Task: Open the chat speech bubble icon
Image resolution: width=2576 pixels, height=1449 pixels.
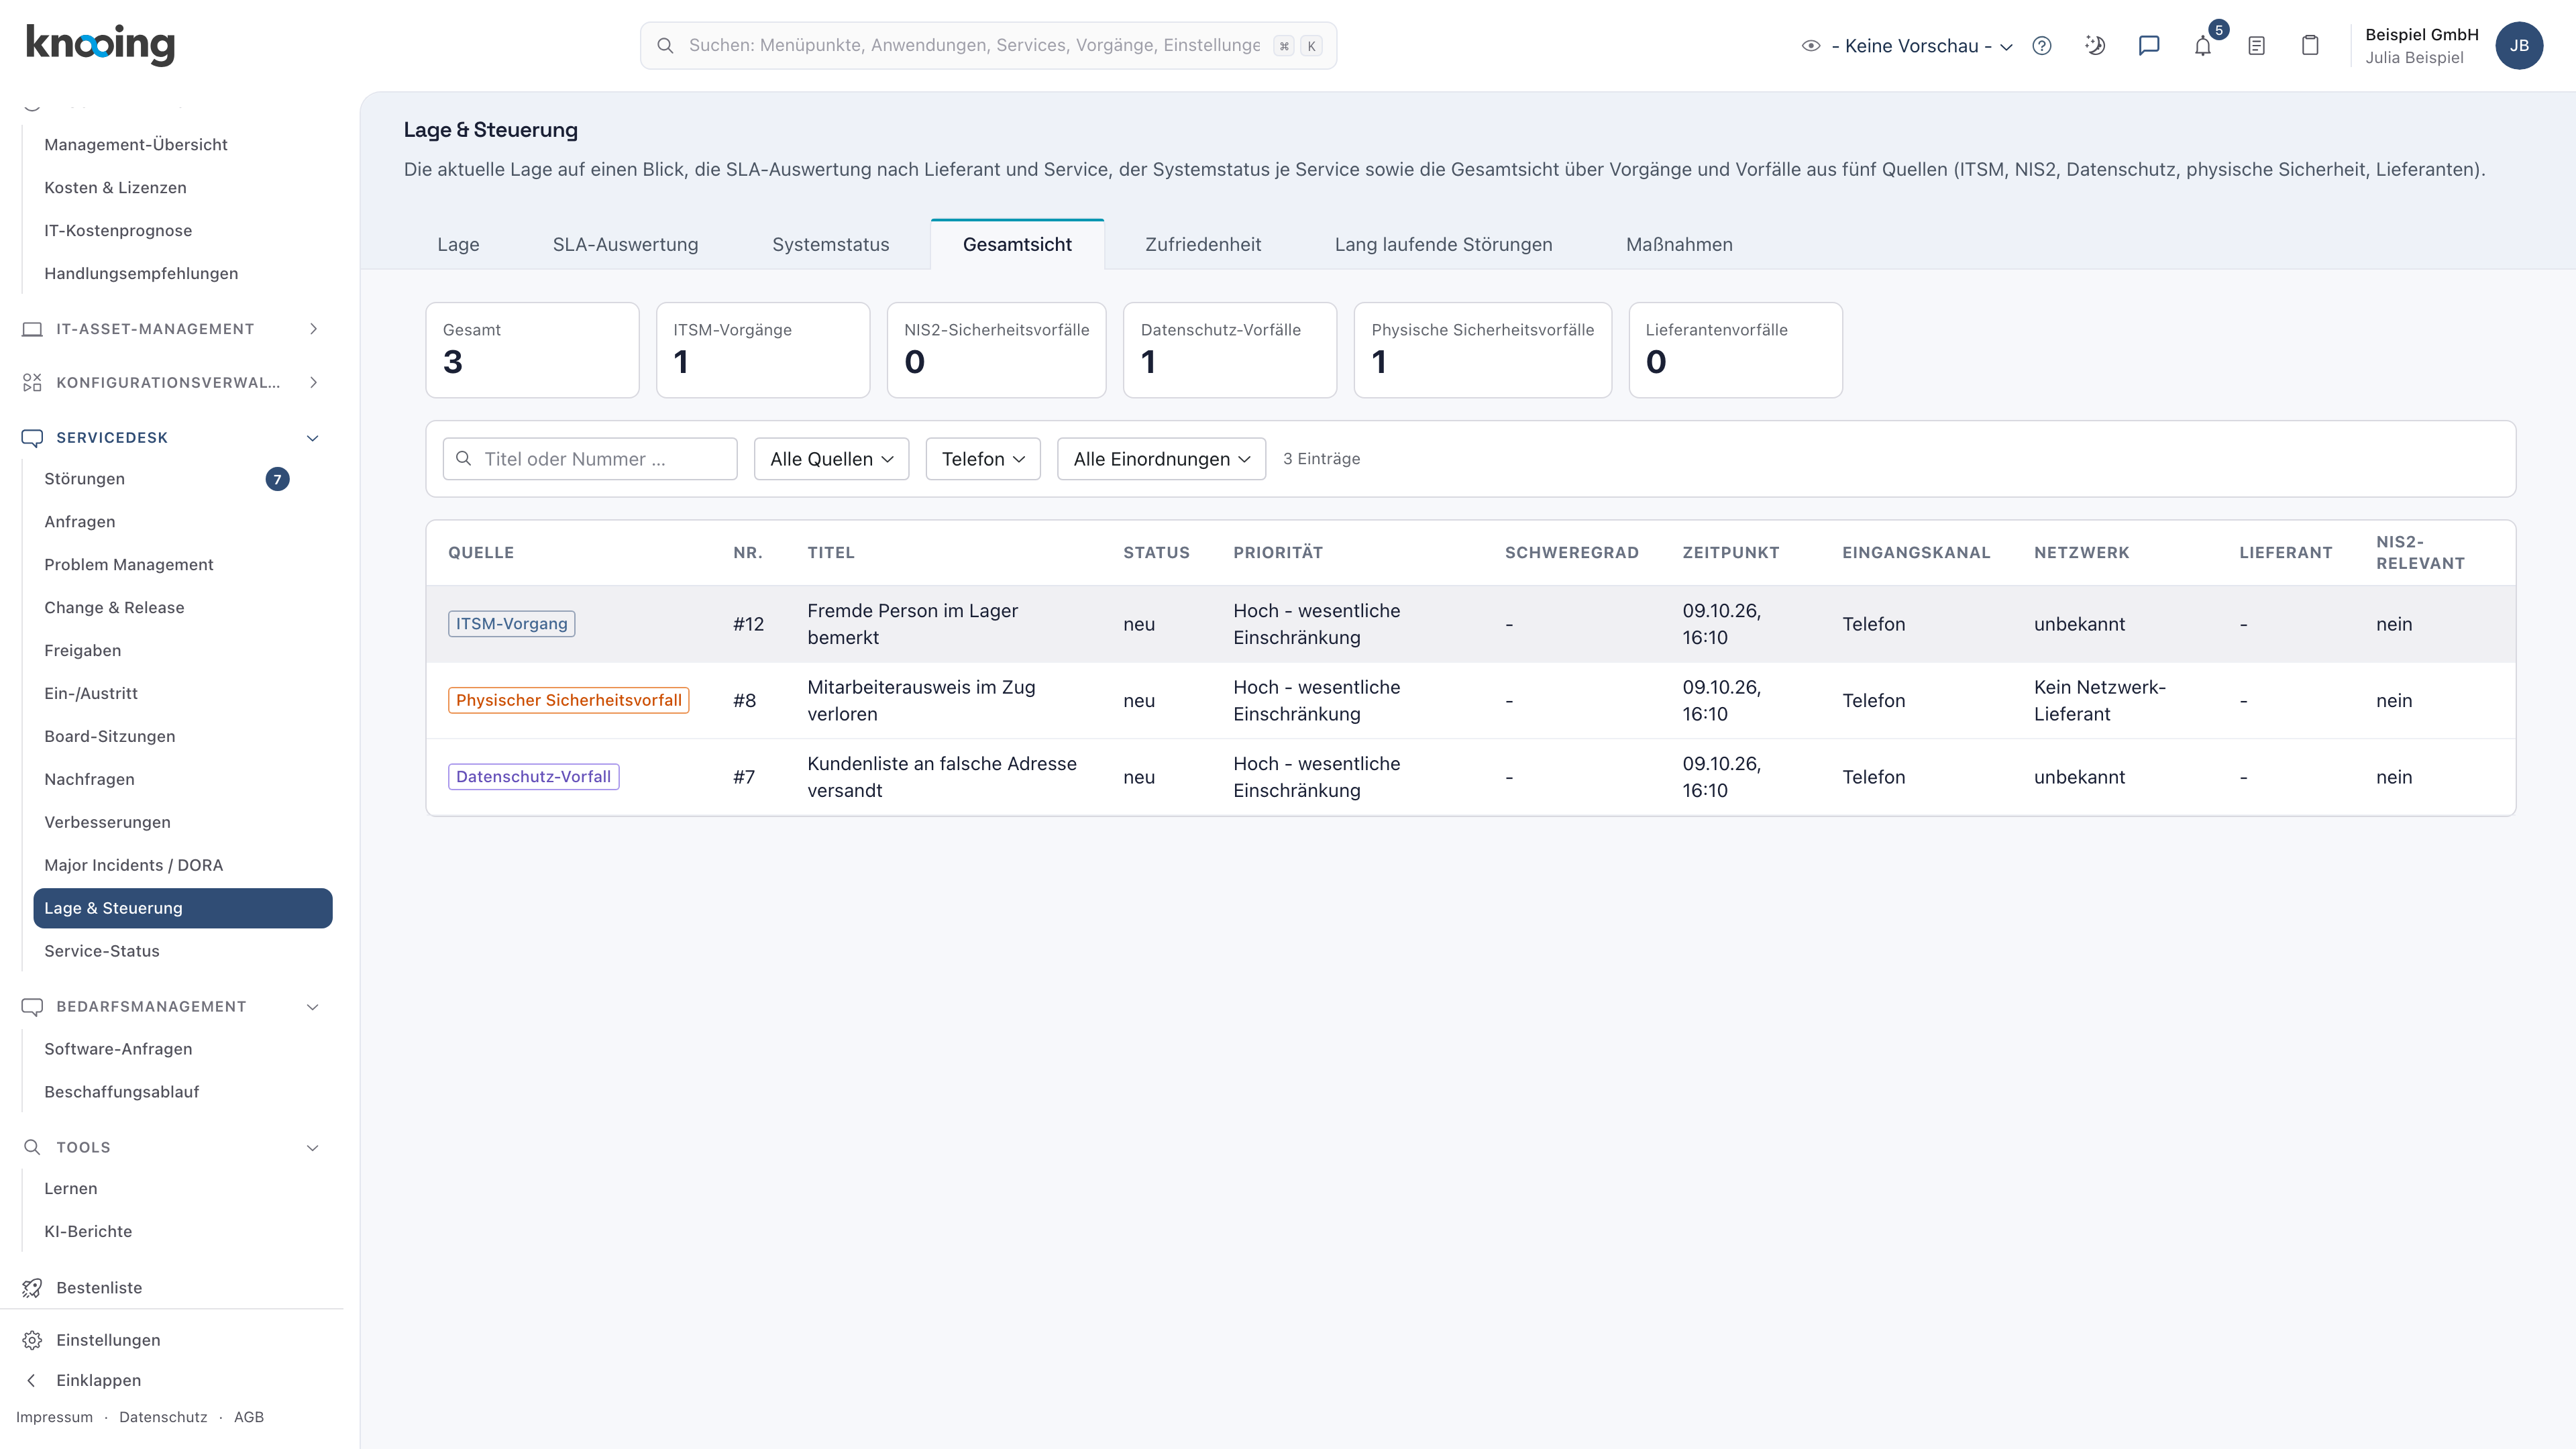Action: click(x=2149, y=46)
